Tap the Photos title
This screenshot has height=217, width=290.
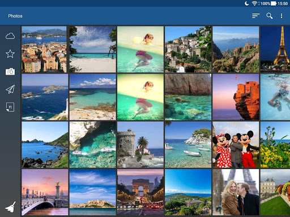pyautogui.click(x=15, y=16)
